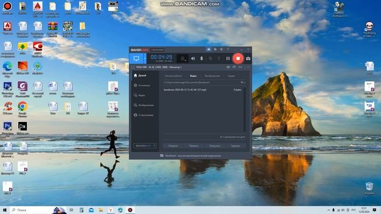Select the Bandicam desktop shortcut
381x214 pixels.
7,8
